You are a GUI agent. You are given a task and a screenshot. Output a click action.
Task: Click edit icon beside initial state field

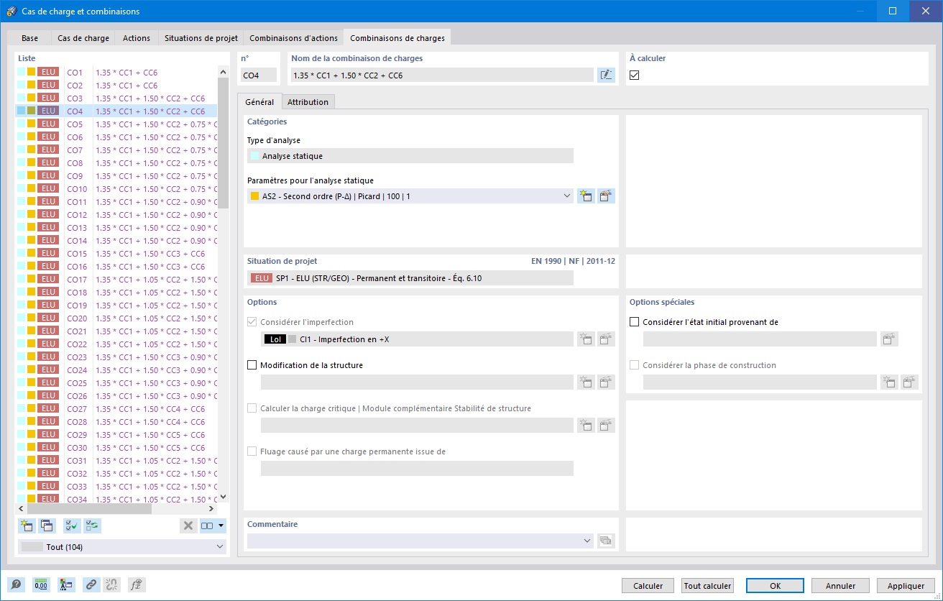(x=889, y=339)
